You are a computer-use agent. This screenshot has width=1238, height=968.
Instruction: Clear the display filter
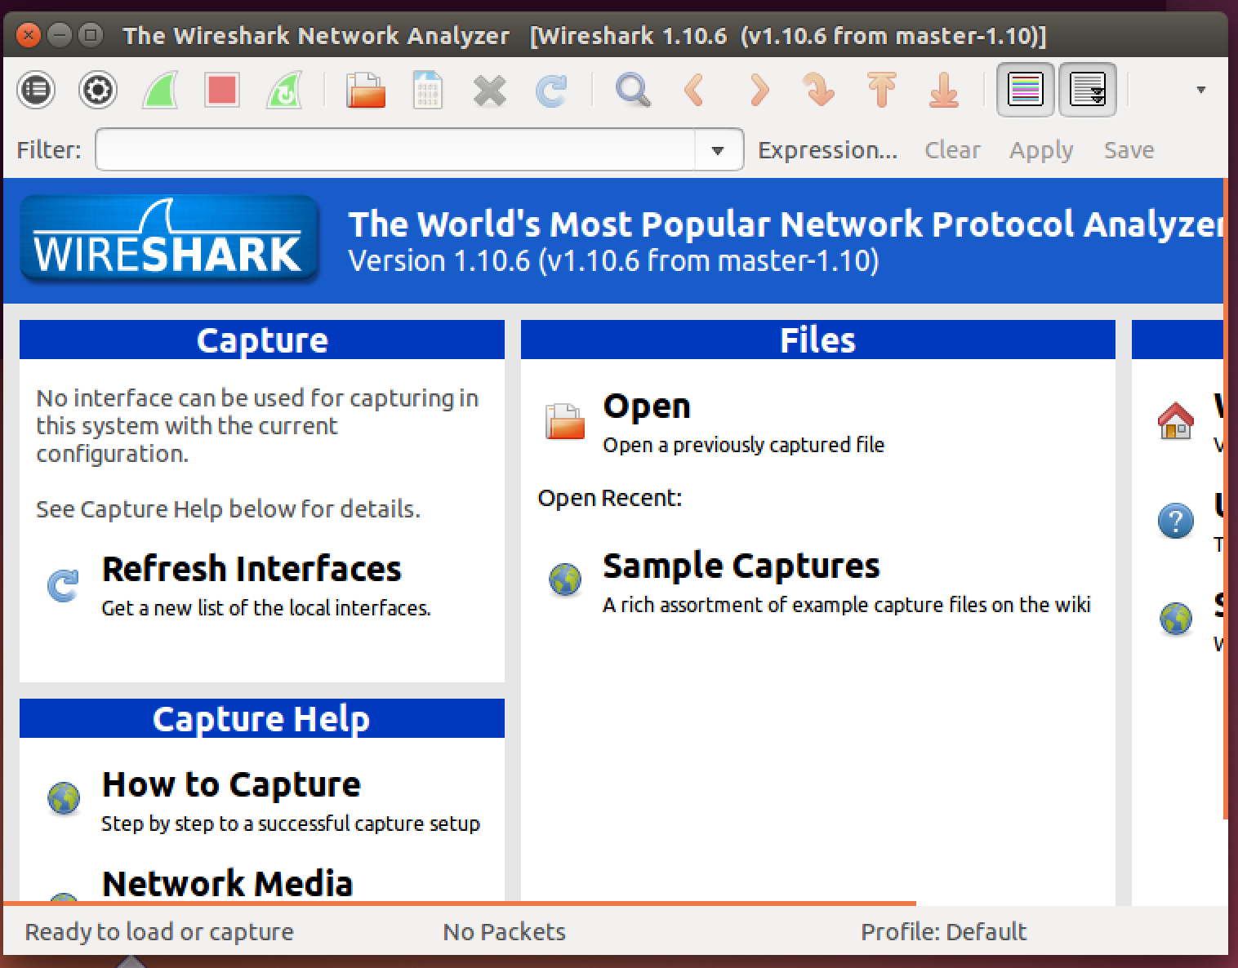pyautogui.click(x=952, y=150)
